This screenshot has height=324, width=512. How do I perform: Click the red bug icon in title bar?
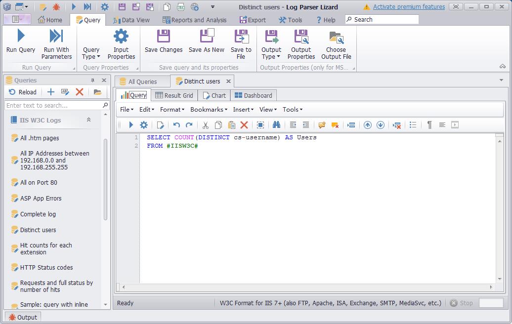tap(56, 7)
